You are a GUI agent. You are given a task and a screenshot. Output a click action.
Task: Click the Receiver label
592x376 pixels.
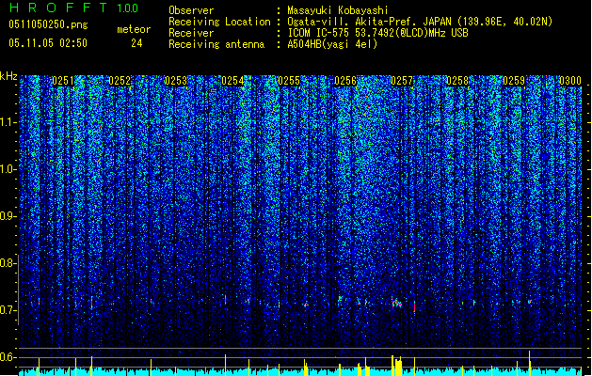(x=191, y=33)
